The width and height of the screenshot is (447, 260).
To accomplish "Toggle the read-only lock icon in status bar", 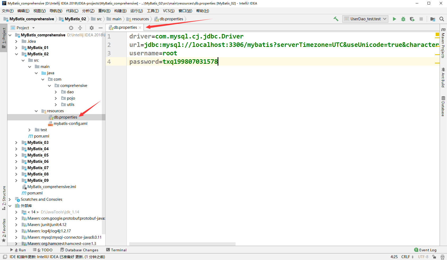I will 434,257.
